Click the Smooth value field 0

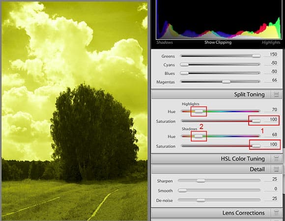276,189
